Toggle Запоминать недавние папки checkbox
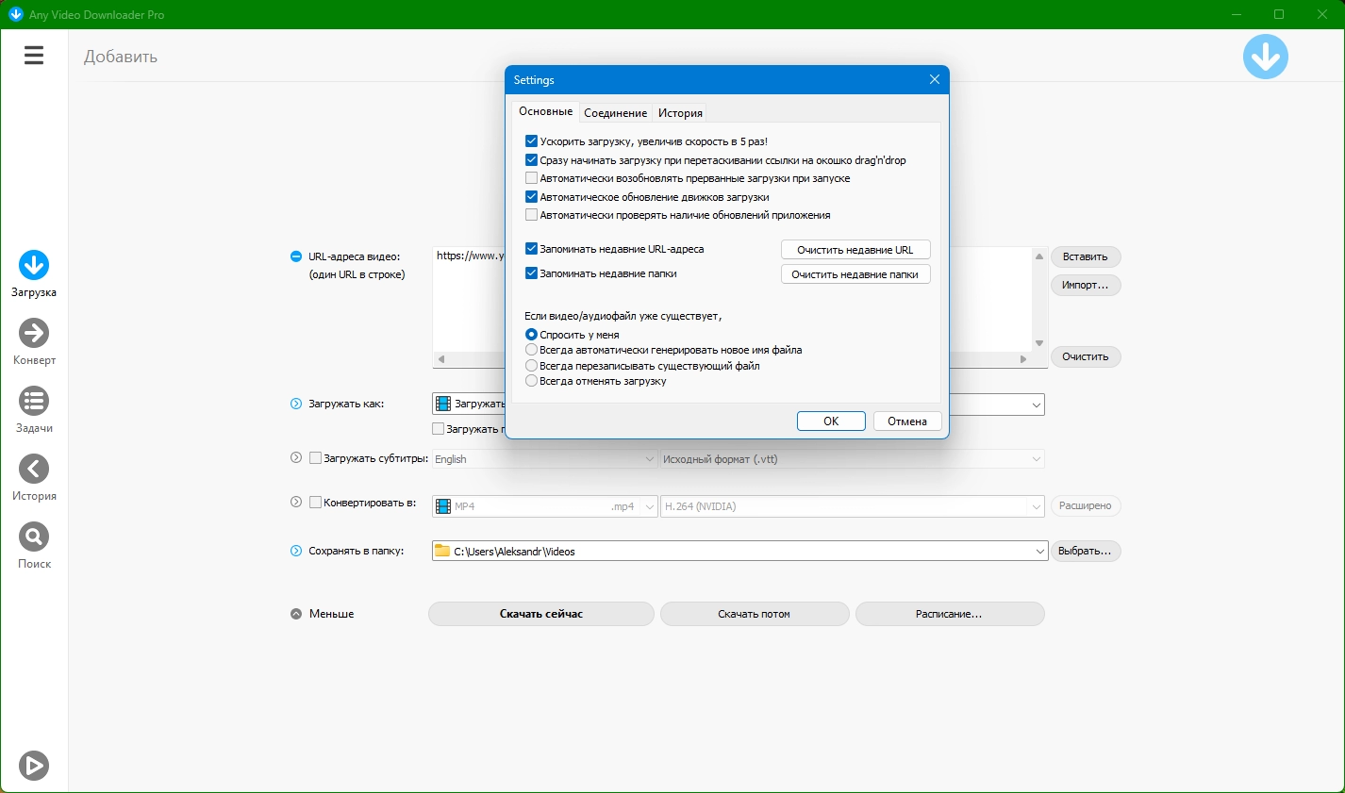Image resolution: width=1345 pixels, height=793 pixels. 531,273
